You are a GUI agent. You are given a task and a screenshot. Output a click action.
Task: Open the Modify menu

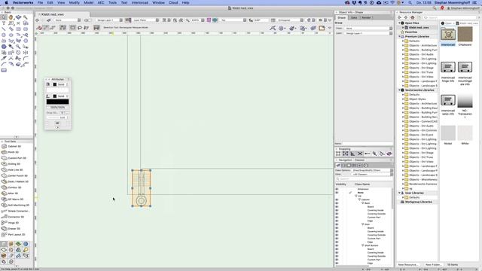point(74,2)
